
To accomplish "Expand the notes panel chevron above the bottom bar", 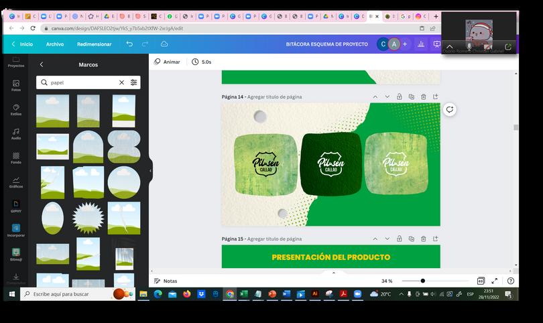I will pos(333,273).
